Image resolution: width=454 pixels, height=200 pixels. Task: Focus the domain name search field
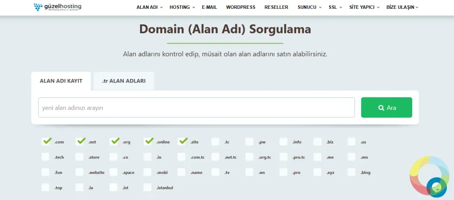tap(196, 107)
